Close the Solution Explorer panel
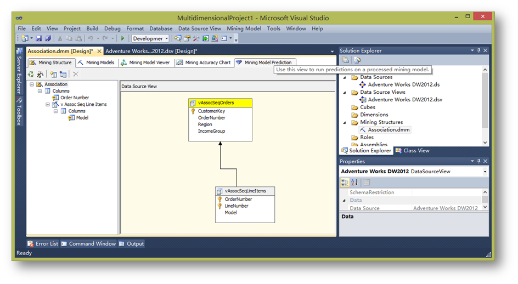The width and height of the screenshot is (518, 284). 485,50
